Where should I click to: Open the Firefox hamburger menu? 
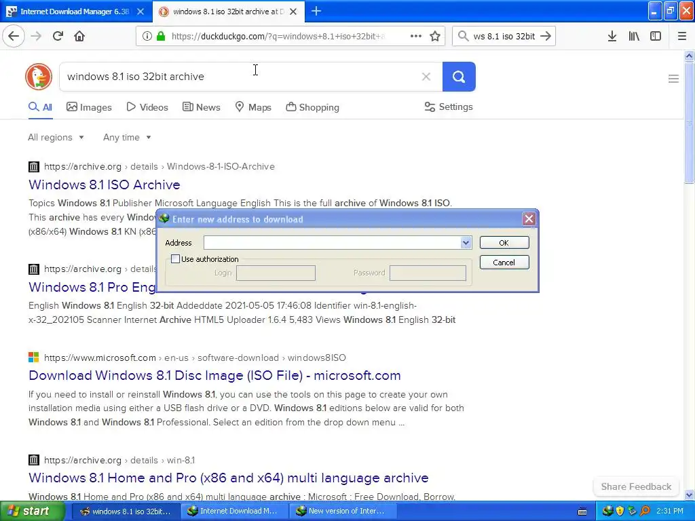(x=682, y=36)
